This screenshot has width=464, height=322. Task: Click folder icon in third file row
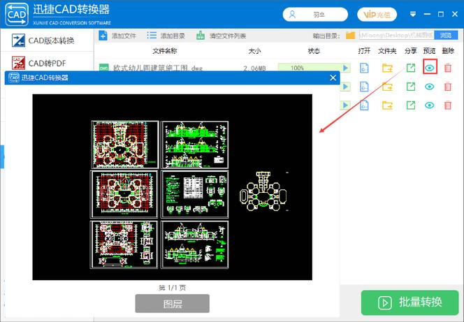click(387, 105)
